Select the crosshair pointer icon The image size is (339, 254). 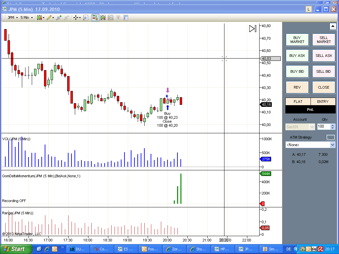pos(76,18)
